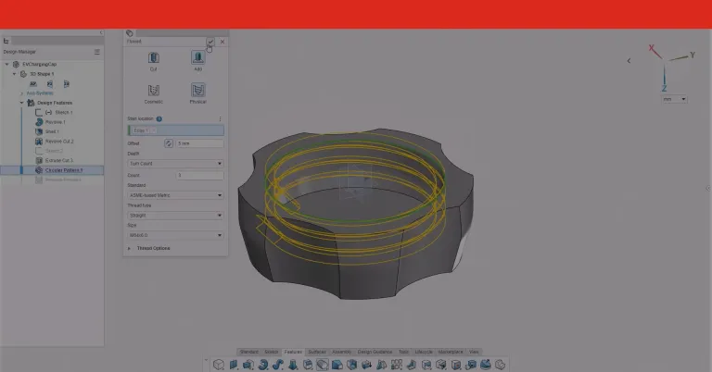The height and width of the screenshot is (372, 712).
Task: Select the Cut thread operation icon
Action: [154, 58]
